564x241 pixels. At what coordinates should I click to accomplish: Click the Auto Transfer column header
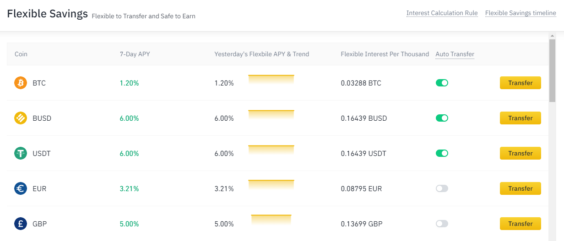pos(455,54)
